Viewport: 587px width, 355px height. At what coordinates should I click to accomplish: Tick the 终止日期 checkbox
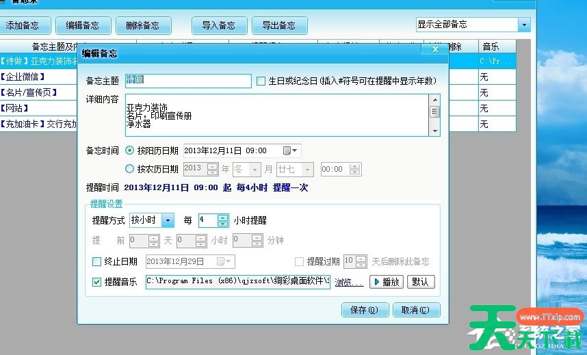96,261
